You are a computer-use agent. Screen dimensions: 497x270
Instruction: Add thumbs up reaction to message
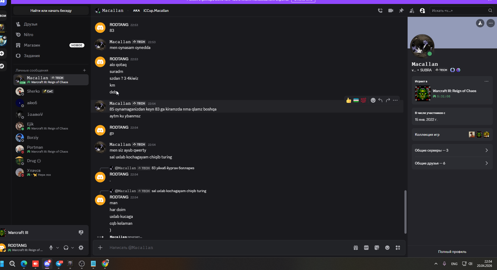point(349,100)
